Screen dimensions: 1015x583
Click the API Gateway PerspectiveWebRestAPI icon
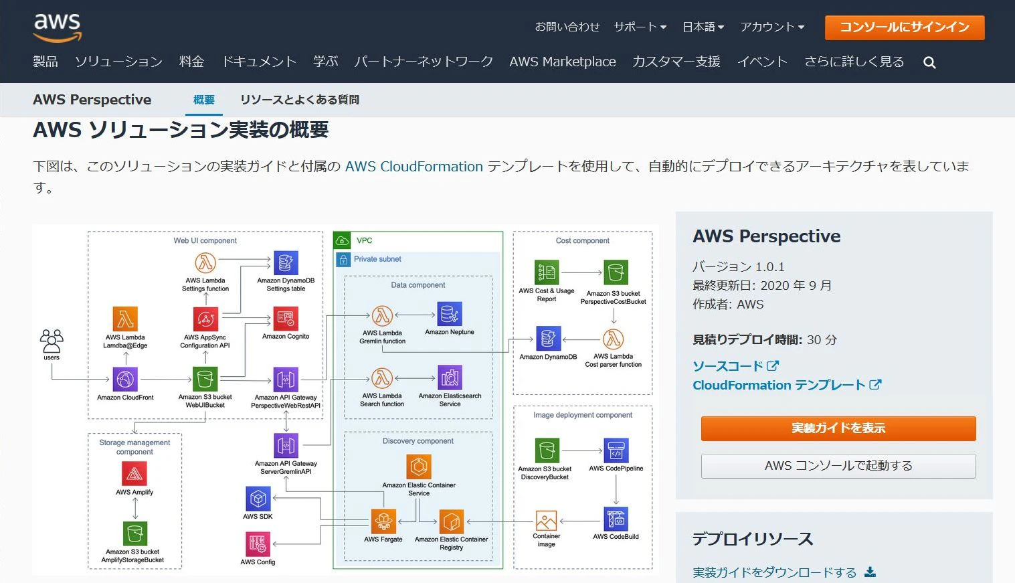[286, 380]
